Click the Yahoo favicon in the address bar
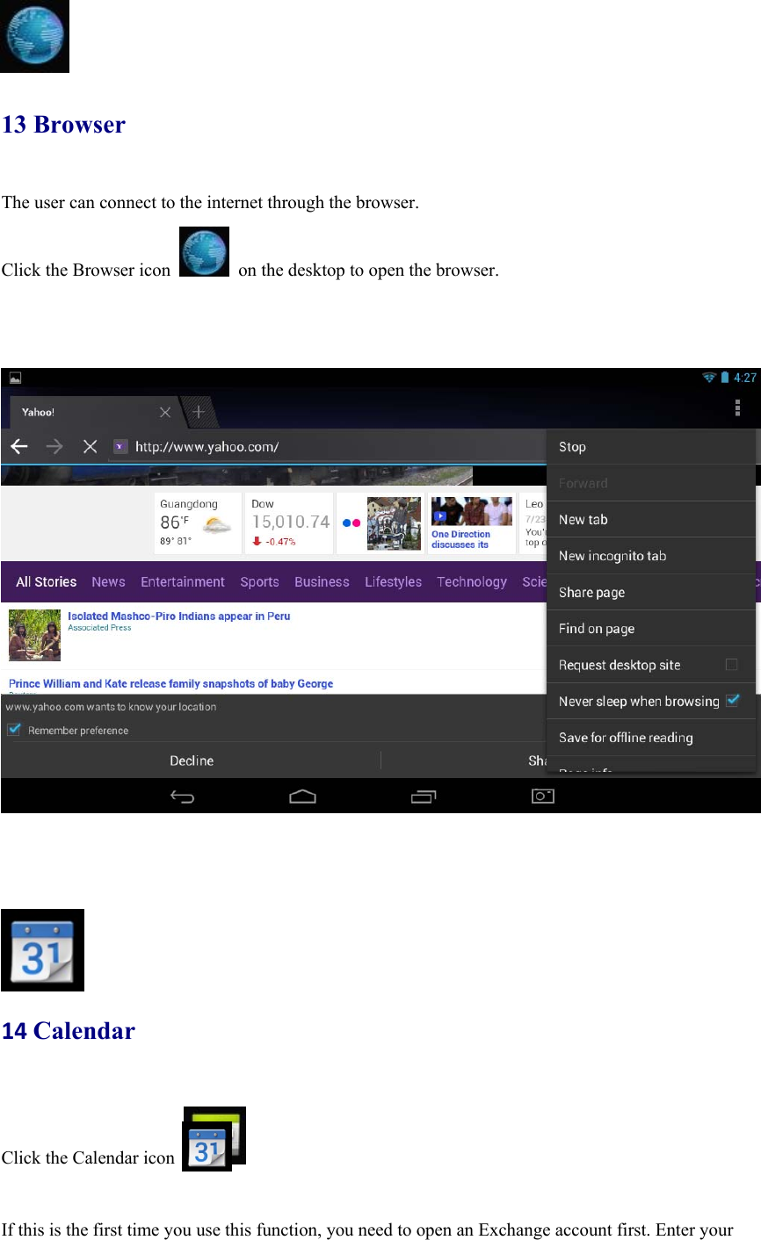This screenshot has height=1240, width=761. (x=120, y=446)
